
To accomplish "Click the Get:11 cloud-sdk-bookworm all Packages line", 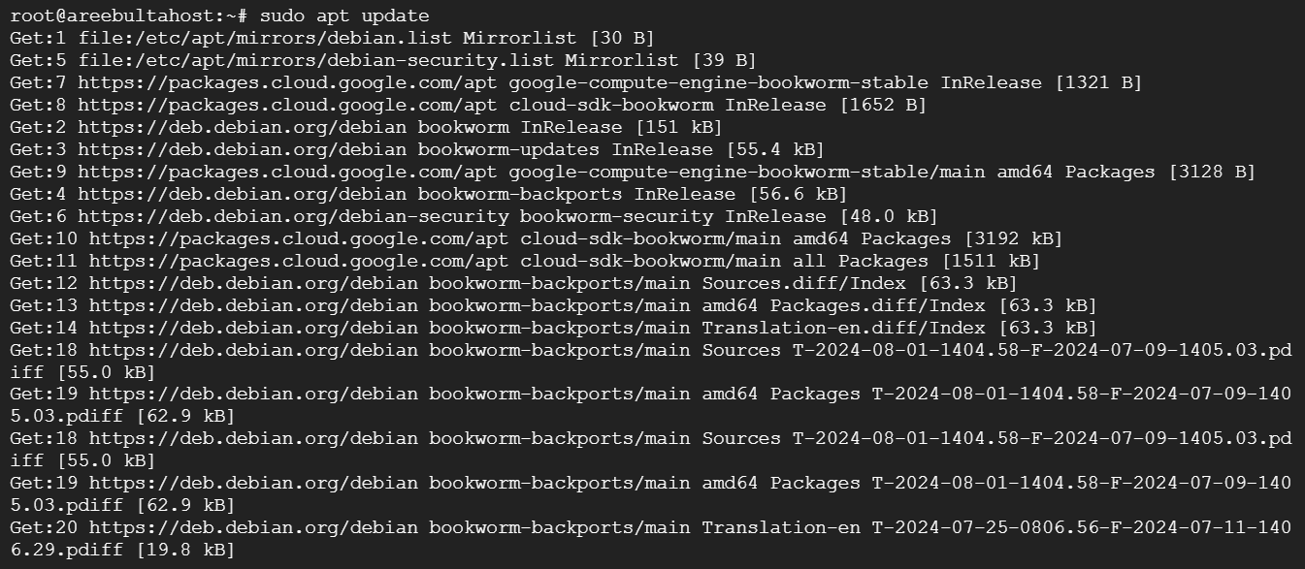I will coord(525,261).
